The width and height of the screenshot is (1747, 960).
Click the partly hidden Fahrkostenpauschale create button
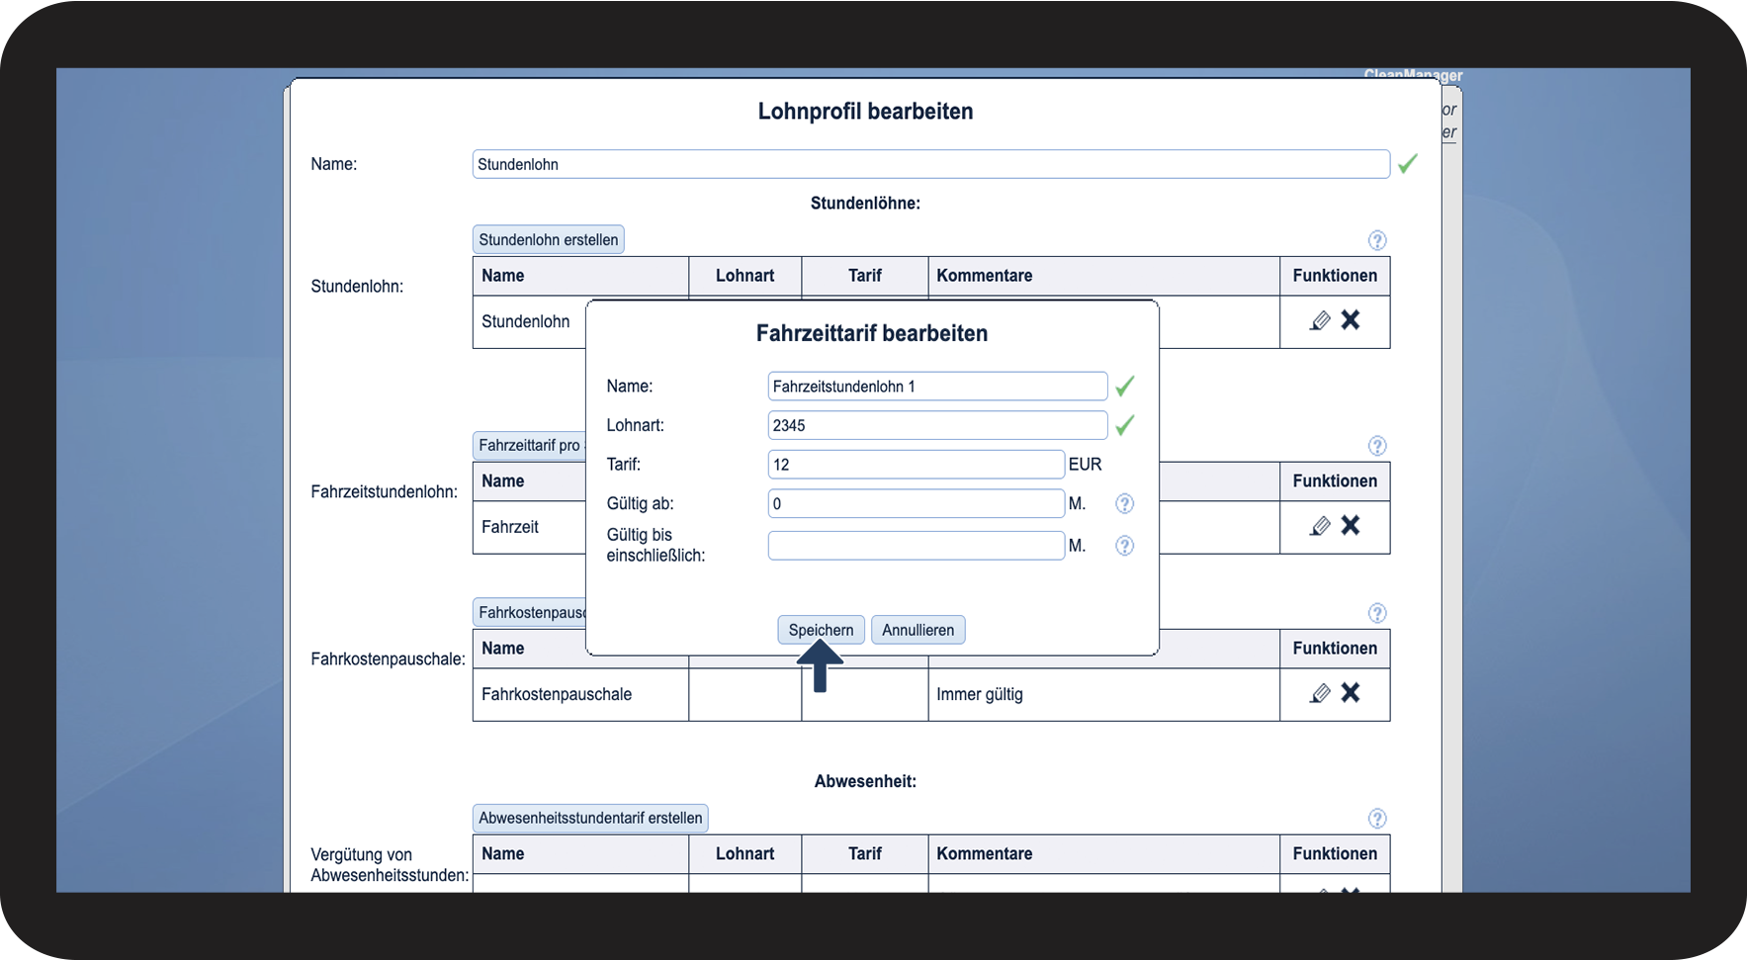click(529, 612)
